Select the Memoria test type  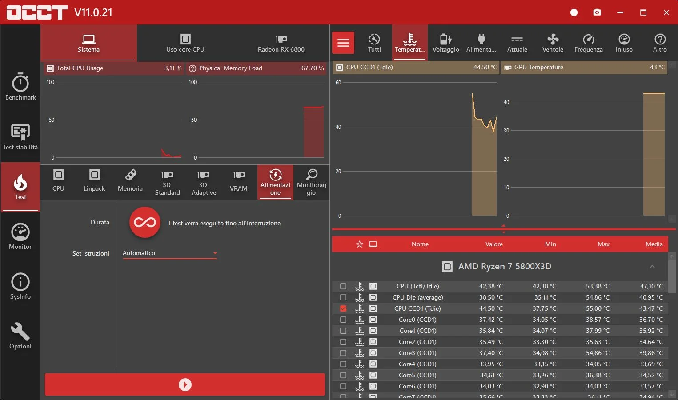click(130, 181)
